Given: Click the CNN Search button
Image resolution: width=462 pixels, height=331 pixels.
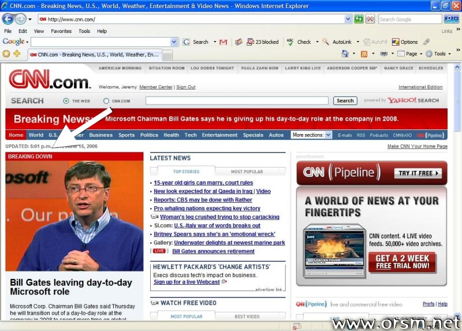Looking at the screenshot, I should pos(345,101).
